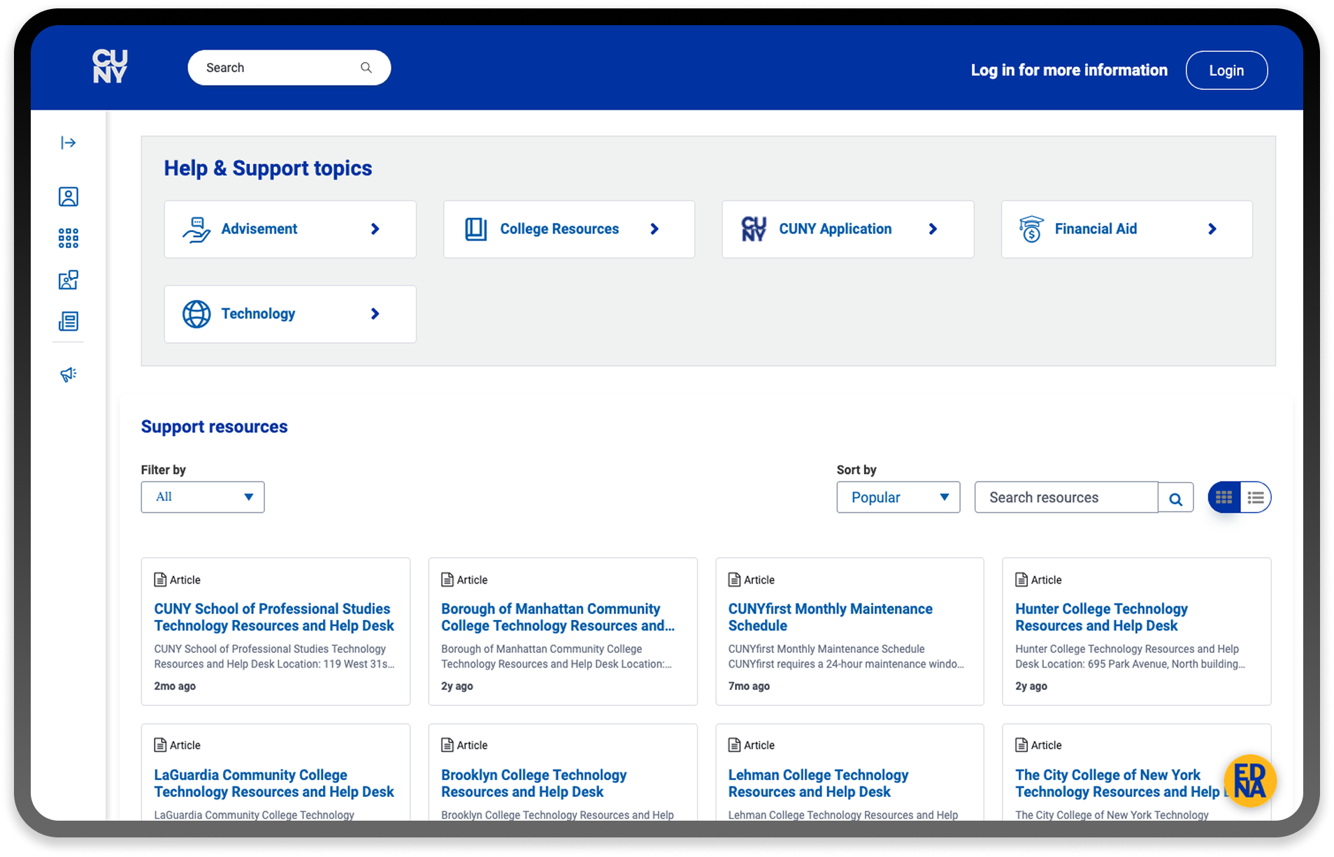
Task: Expand the Financial Aid topic chevron
Action: point(1212,229)
